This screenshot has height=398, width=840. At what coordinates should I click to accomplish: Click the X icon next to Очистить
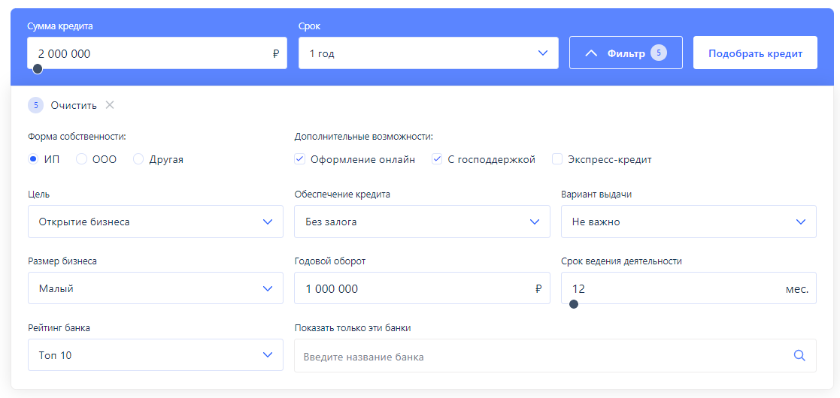(x=110, y=105)
